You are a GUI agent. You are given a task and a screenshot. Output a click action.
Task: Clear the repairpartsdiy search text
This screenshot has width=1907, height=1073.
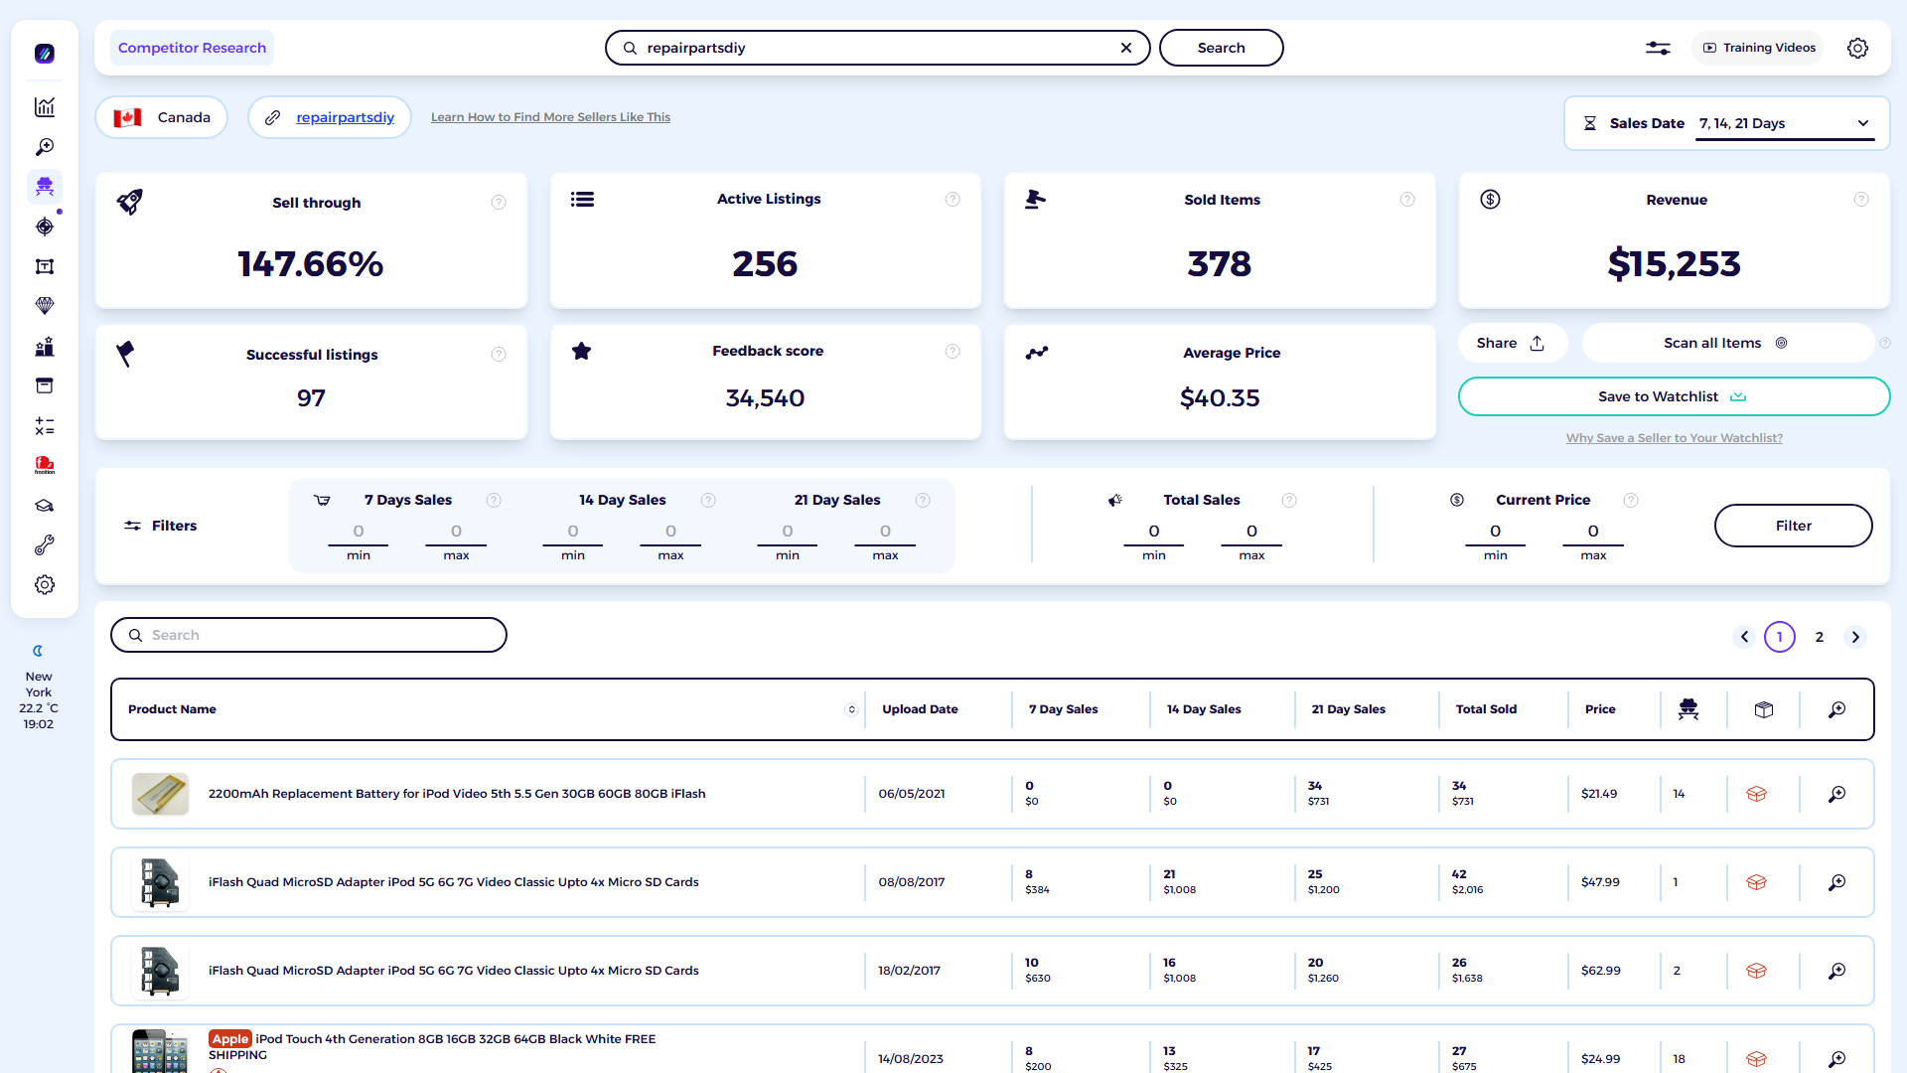(1126, 48)
